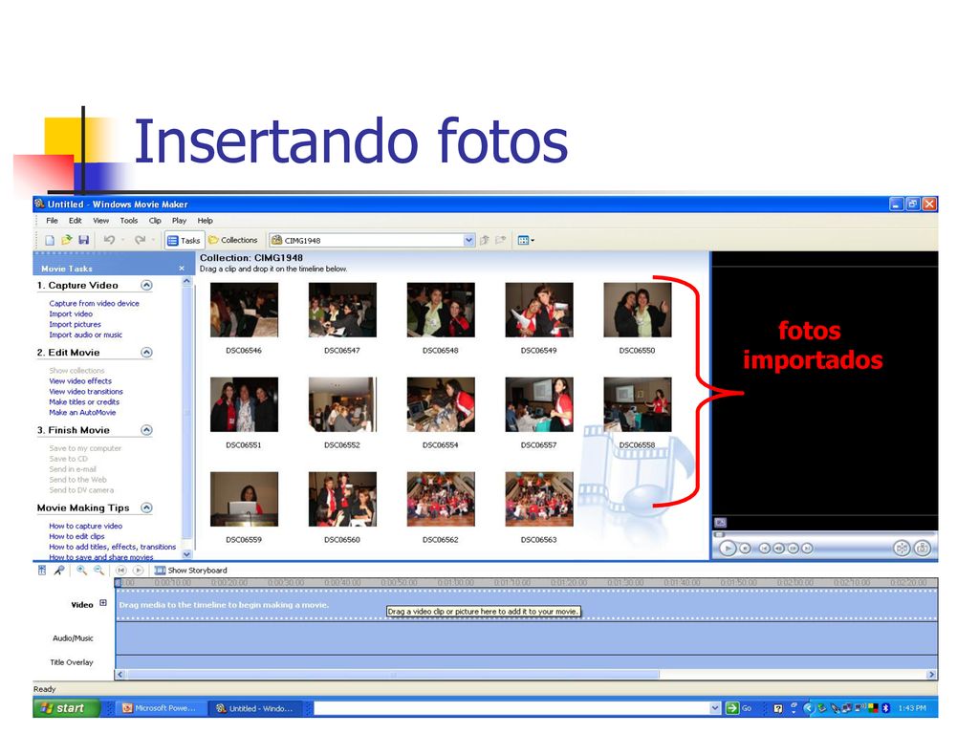Click How to edit clips link

tap(76, 537)
